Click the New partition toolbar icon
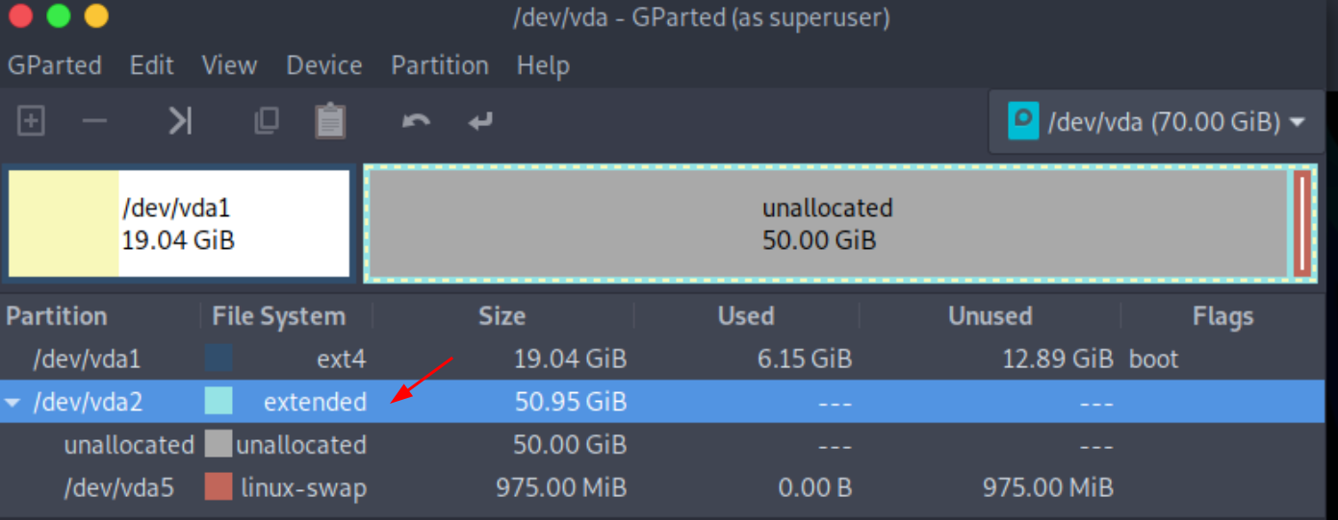The height and width of the screenshot is (520, 1338). [x=31, y=121]
